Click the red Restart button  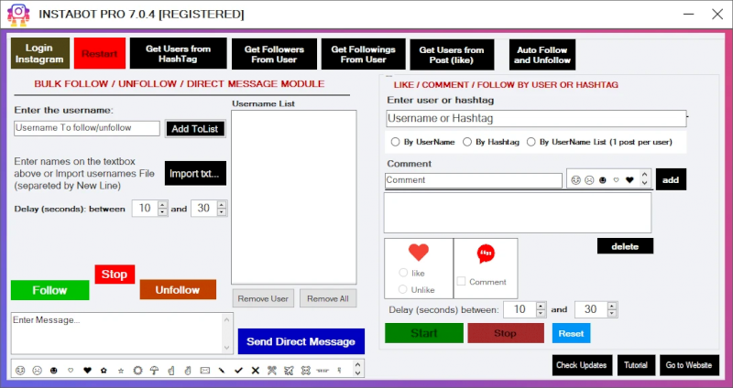click(100, 53)
